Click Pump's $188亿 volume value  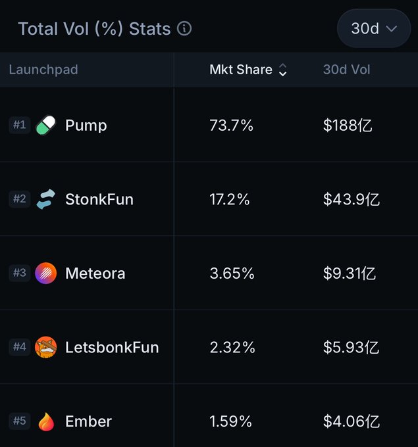pyautogui.click(x=348, y=125)
